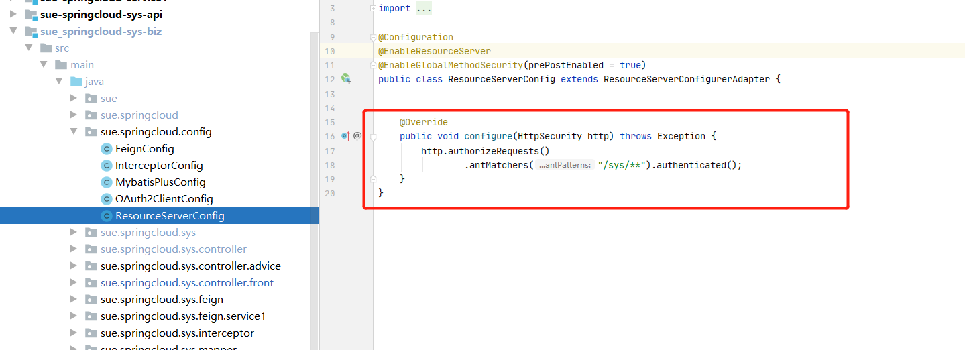Select the sue.springcloud.sys.feign.service1 package label
965x350 pixels.
tap(183, 316)
